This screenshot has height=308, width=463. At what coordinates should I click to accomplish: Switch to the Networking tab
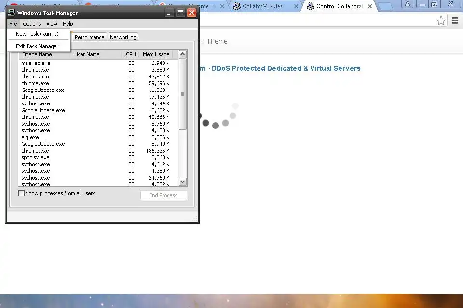pyautogui.click(x=123, y=37)
